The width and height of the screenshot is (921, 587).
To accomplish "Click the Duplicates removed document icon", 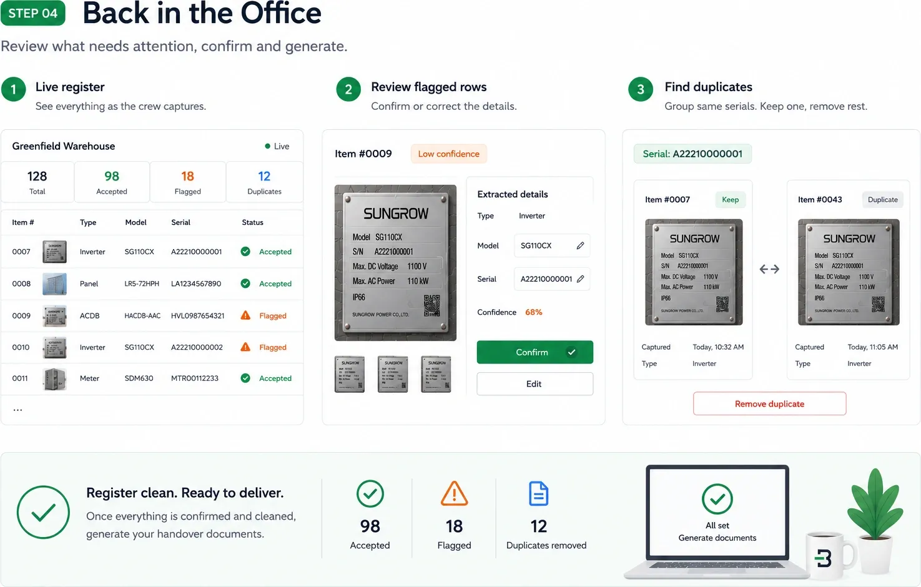I will 538,493.
